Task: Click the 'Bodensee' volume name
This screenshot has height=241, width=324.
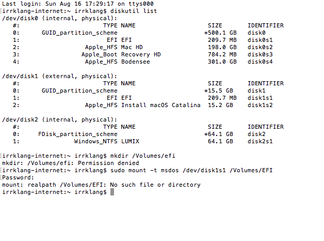Action: pos(135,62)
